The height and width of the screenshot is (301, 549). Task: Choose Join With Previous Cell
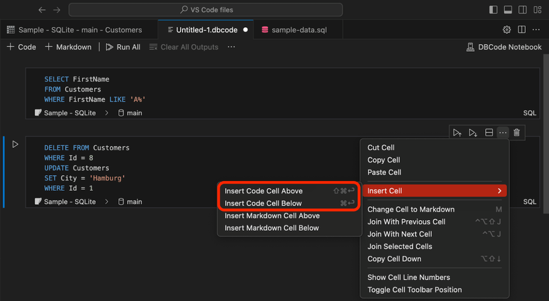[434, 221]
